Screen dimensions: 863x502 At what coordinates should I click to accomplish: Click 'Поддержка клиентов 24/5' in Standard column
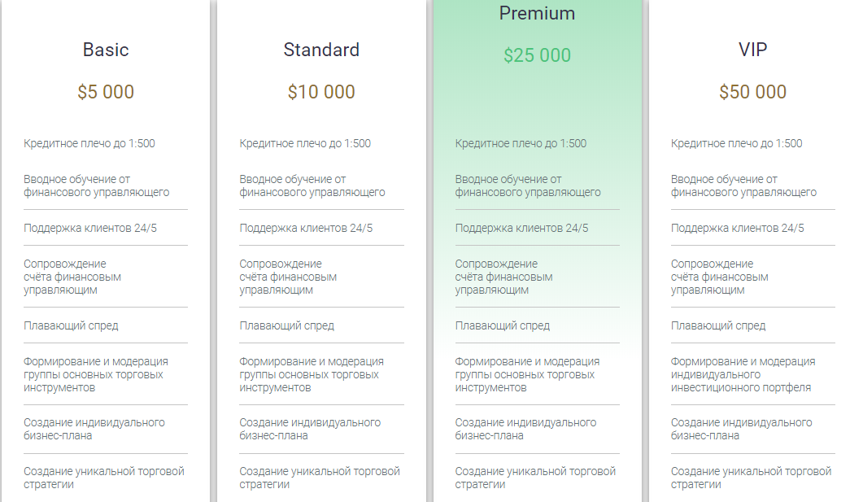pyautogui.click(x=306, y=228)
